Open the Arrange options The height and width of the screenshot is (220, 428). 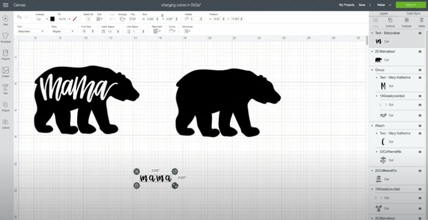(x=123, y=19)
